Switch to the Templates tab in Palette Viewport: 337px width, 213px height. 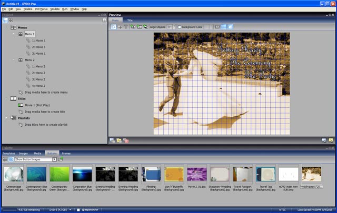[8, 153]
